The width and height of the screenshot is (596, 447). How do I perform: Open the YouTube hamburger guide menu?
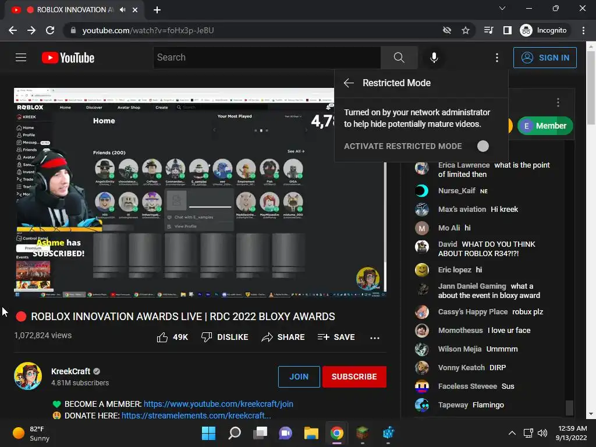(x=21, y=58)
